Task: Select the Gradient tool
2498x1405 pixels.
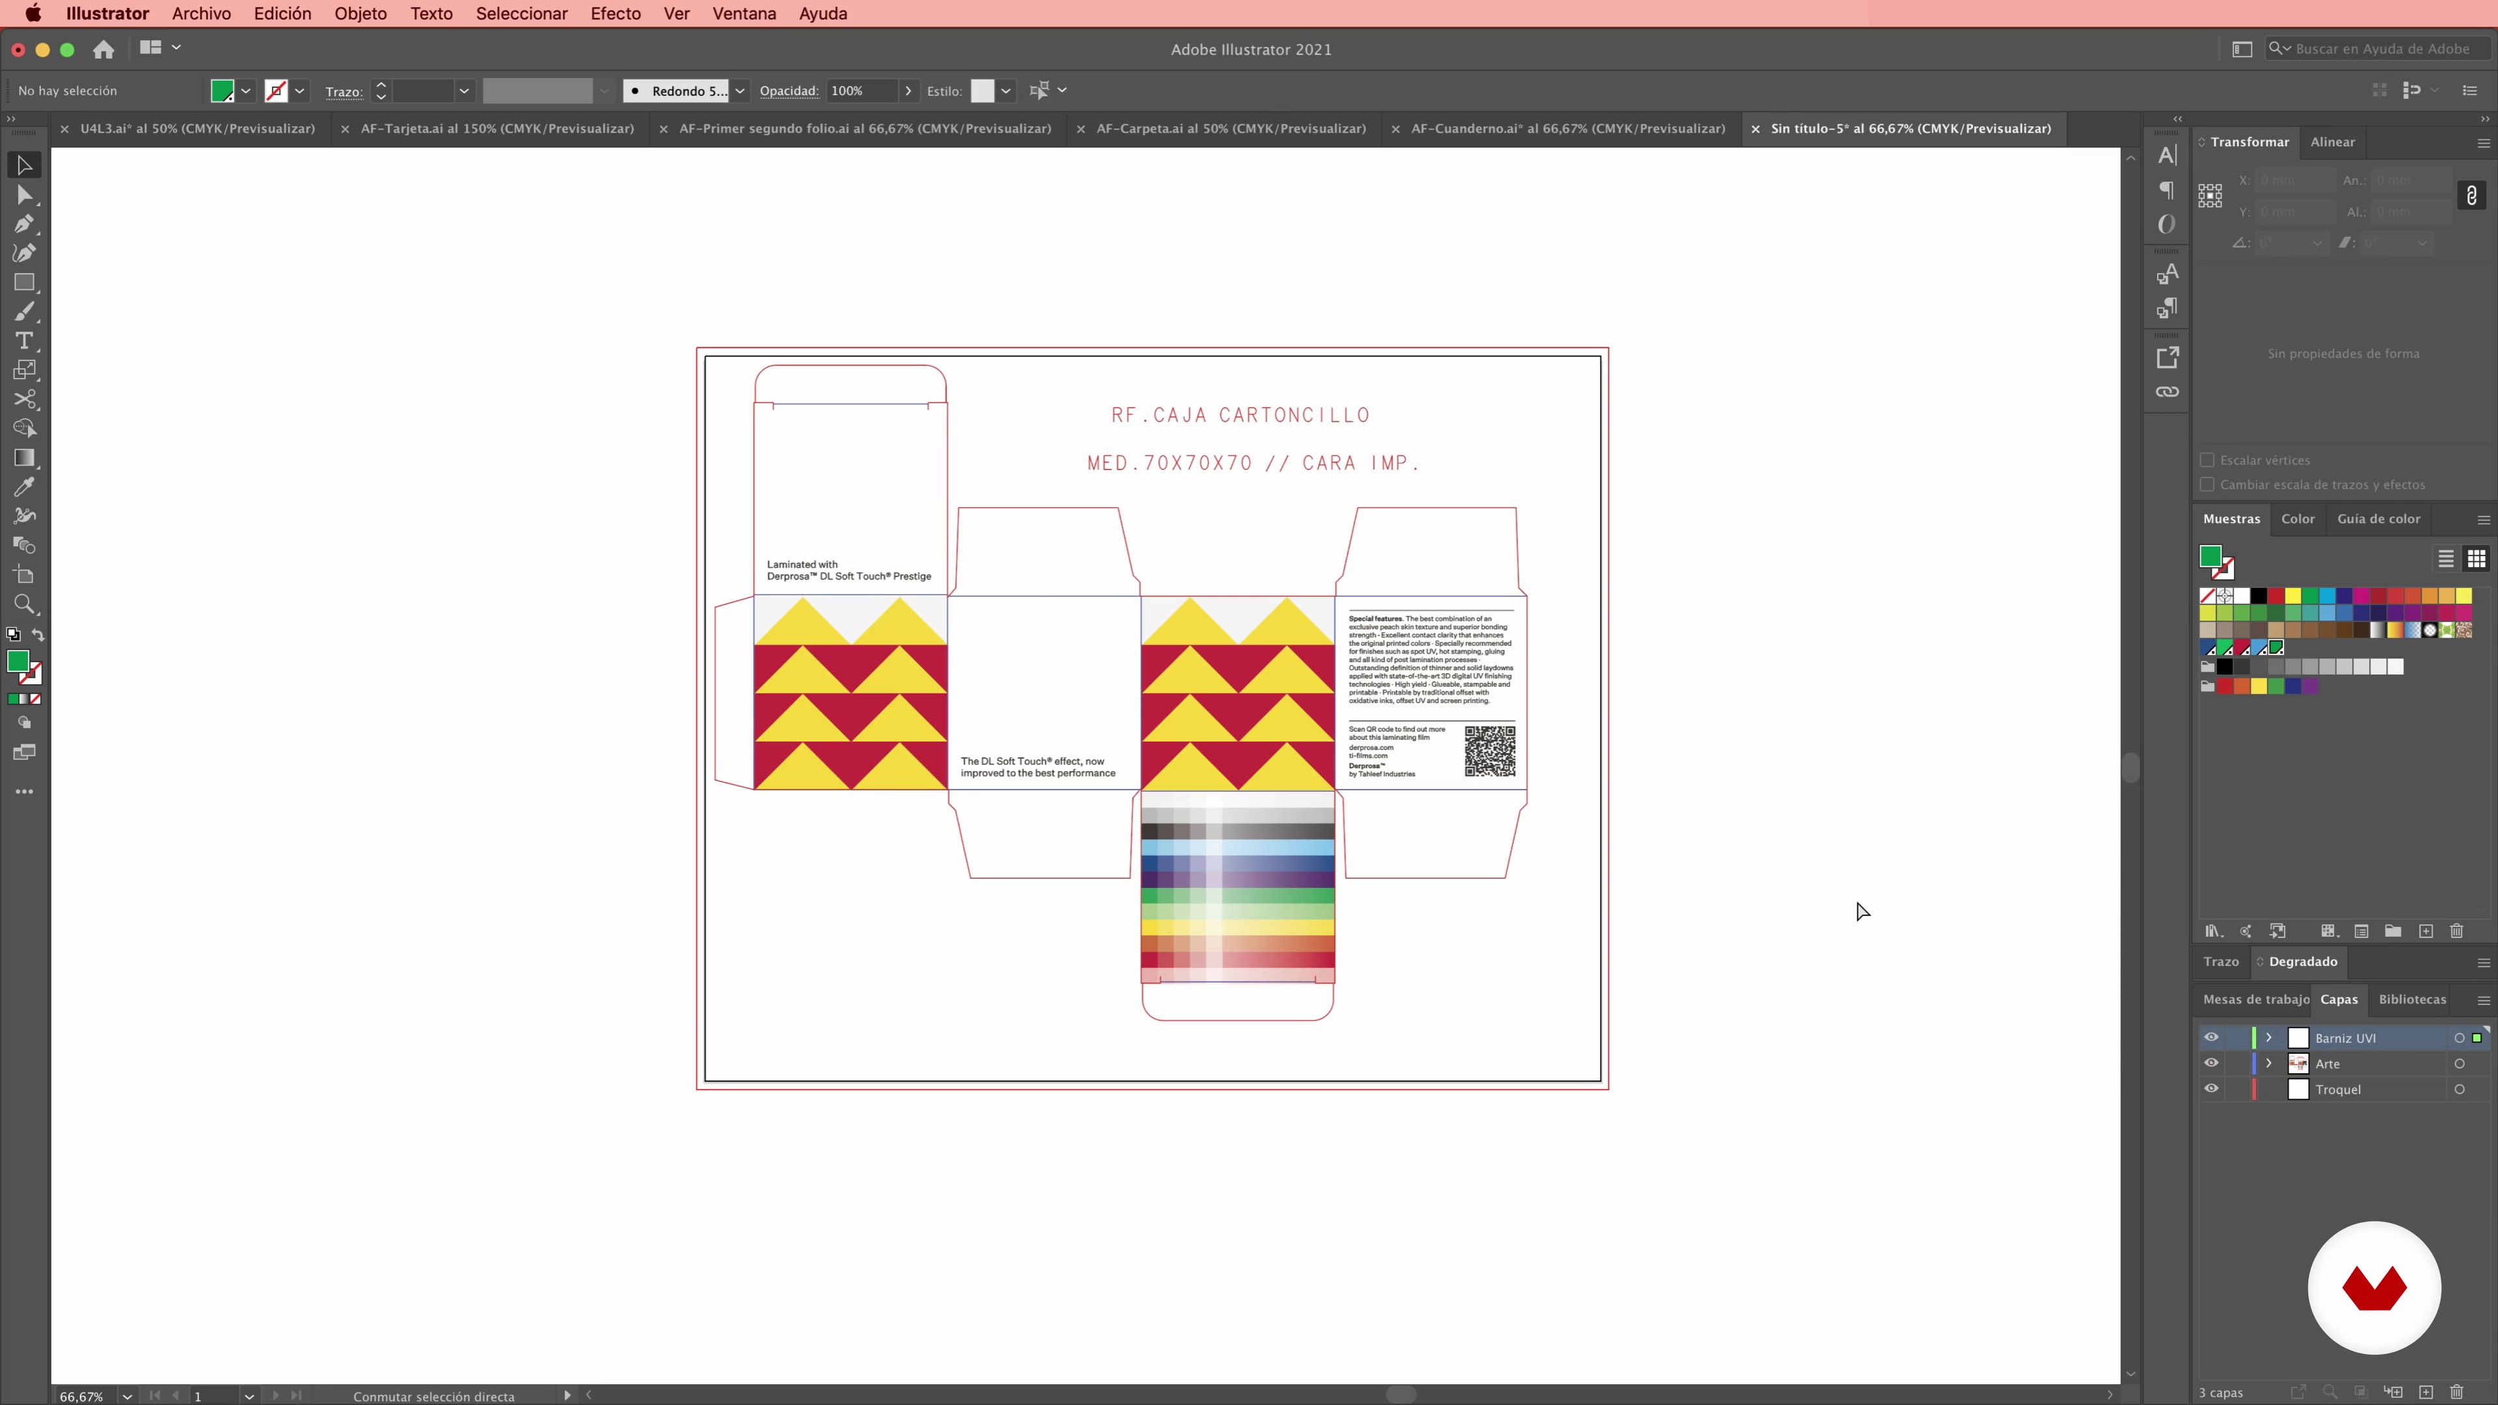Action: click(x=24, y=458)
